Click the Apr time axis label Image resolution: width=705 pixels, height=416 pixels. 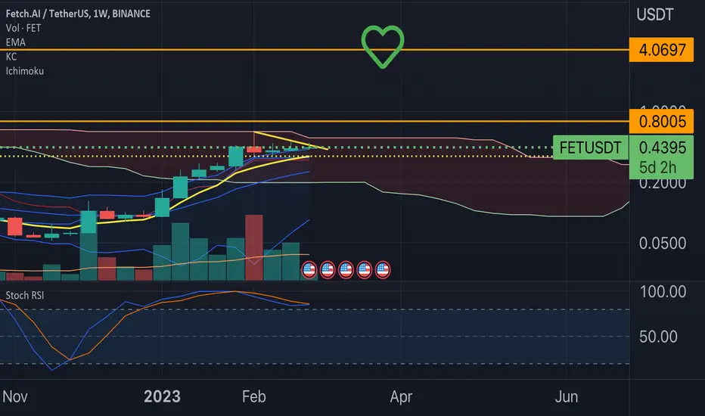click(x=401, y=397)
